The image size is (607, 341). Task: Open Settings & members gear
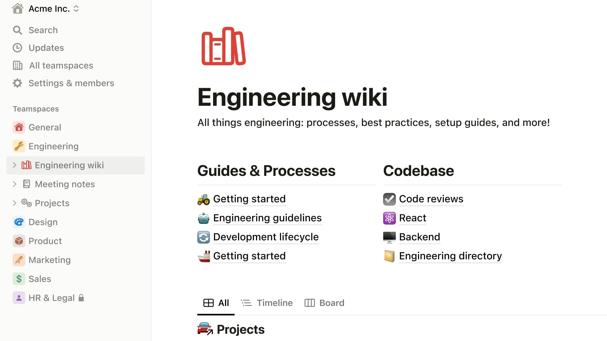18,83
